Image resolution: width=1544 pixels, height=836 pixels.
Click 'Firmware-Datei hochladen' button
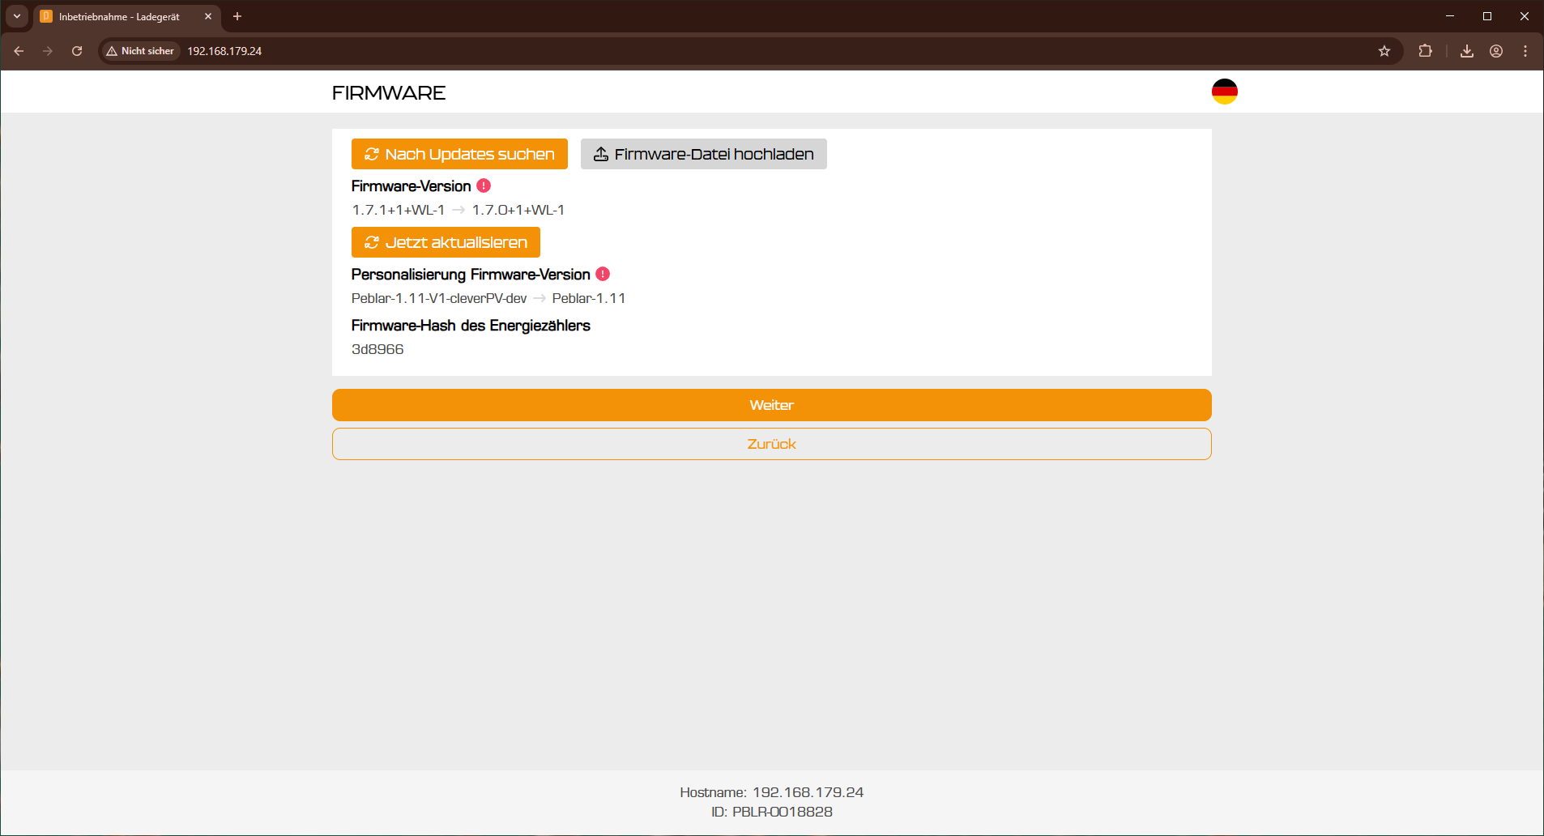click(703, 154)
